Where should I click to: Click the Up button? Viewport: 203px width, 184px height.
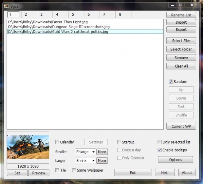[181, 90]
